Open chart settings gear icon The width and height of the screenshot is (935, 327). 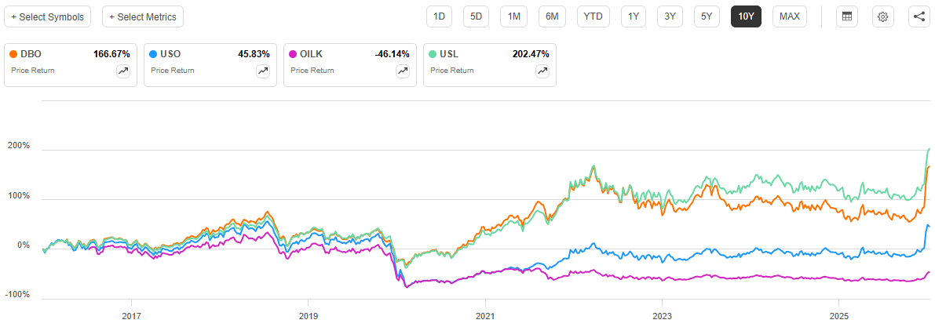[882, 16]
